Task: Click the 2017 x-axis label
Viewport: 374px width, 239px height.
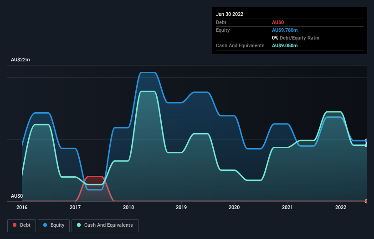Action: (x=75, y=207)
